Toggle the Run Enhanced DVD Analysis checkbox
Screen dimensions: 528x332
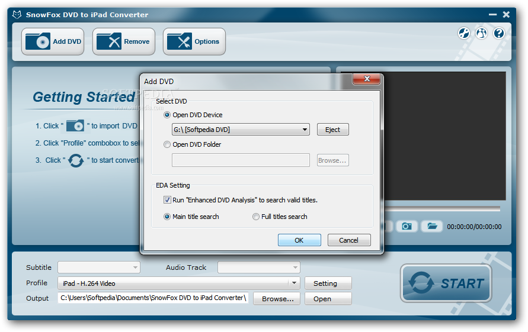point(167,200)
